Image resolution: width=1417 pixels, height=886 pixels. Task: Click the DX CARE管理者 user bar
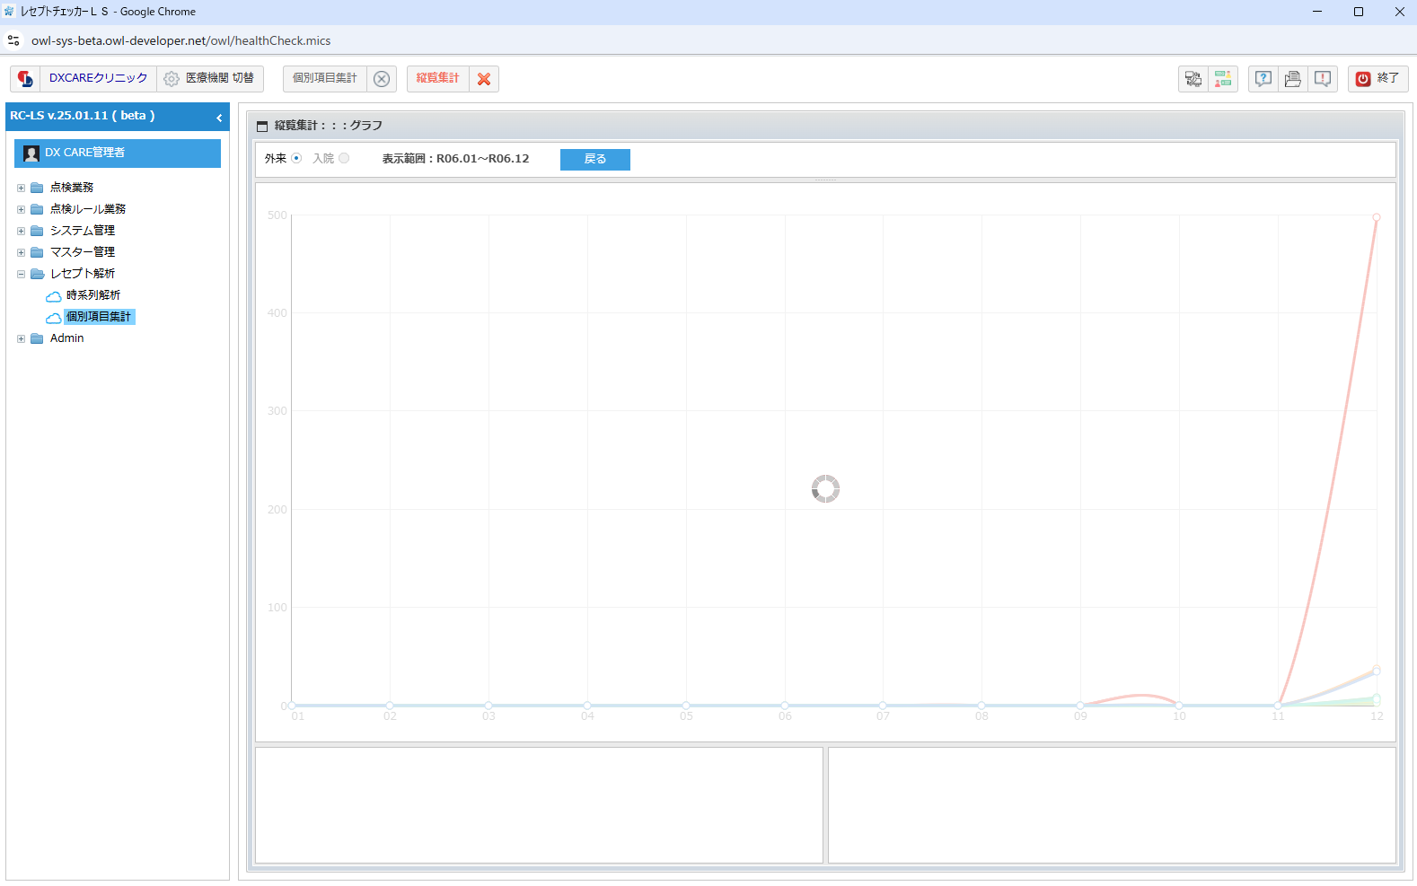(118, 154)
